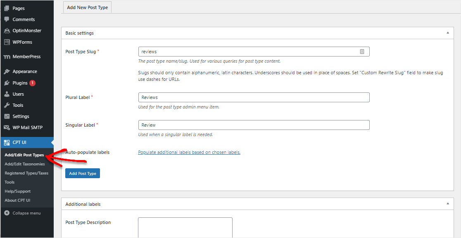The image size is (461, 238).
Task: Collapse the Basic settings panel
Action: pos(448,33)
